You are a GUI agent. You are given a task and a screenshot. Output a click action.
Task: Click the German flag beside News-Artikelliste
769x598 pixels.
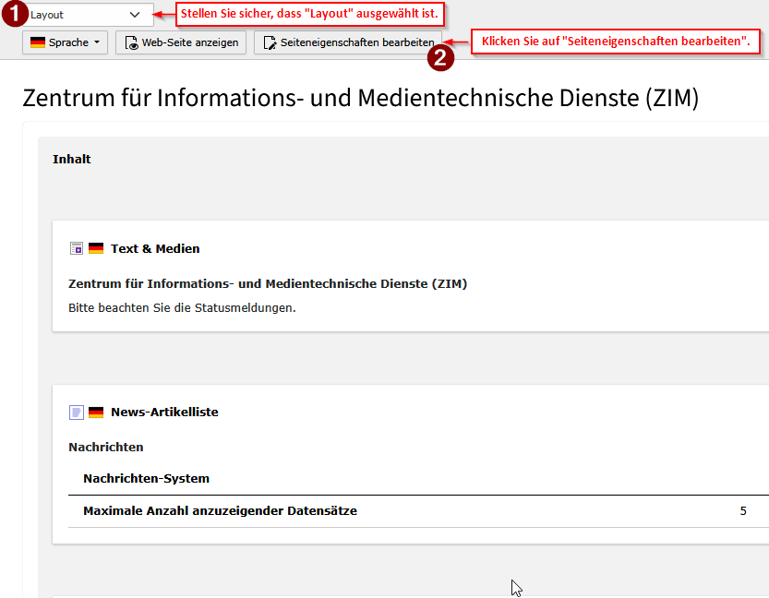[x=96, y=413]
